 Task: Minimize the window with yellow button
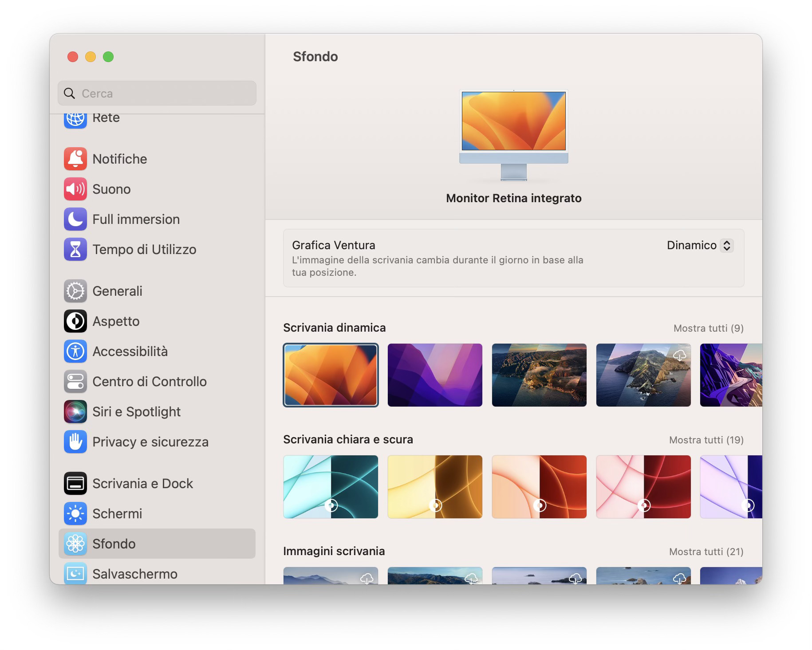[91, 57]
